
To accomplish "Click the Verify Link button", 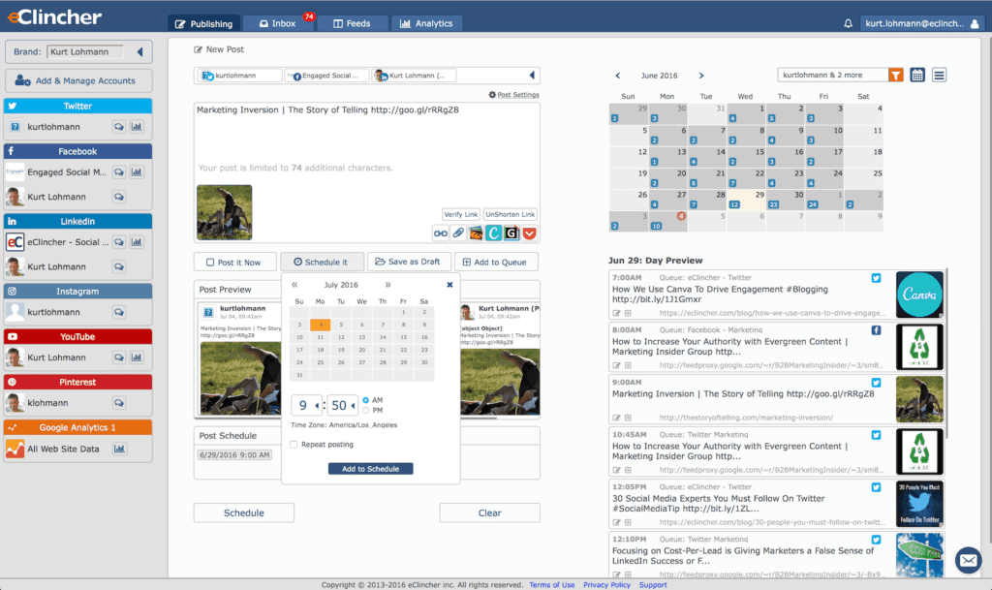I will point(460,214).
